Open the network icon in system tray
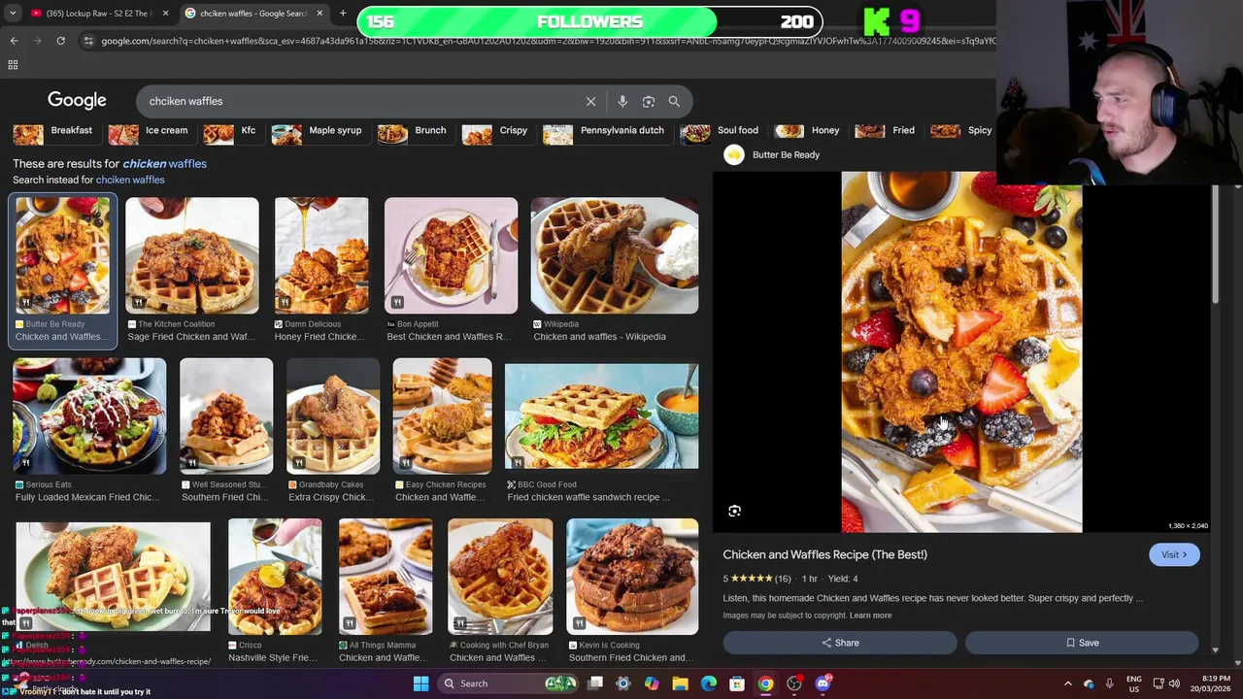 click(1159, 683)
